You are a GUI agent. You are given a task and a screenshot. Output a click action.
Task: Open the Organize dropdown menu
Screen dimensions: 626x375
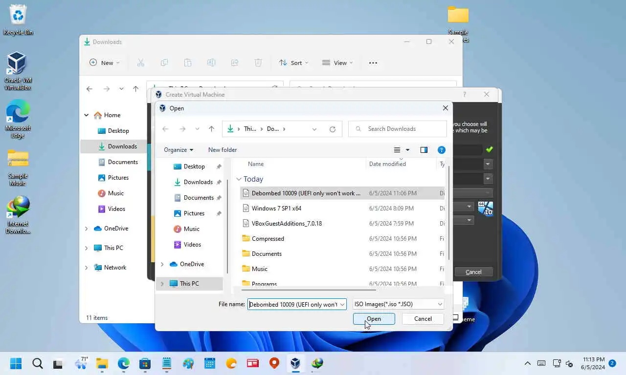(179, 150)
